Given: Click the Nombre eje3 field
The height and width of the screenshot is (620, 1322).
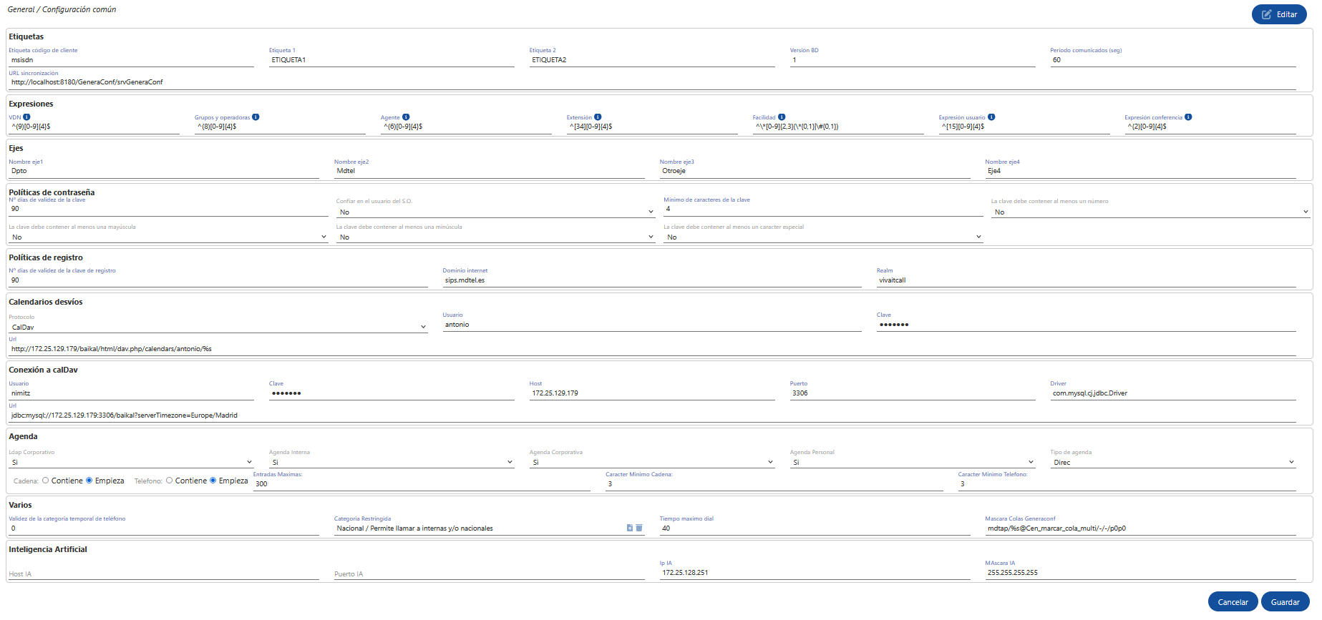Looking at the screenshot, I should (815, 171).
